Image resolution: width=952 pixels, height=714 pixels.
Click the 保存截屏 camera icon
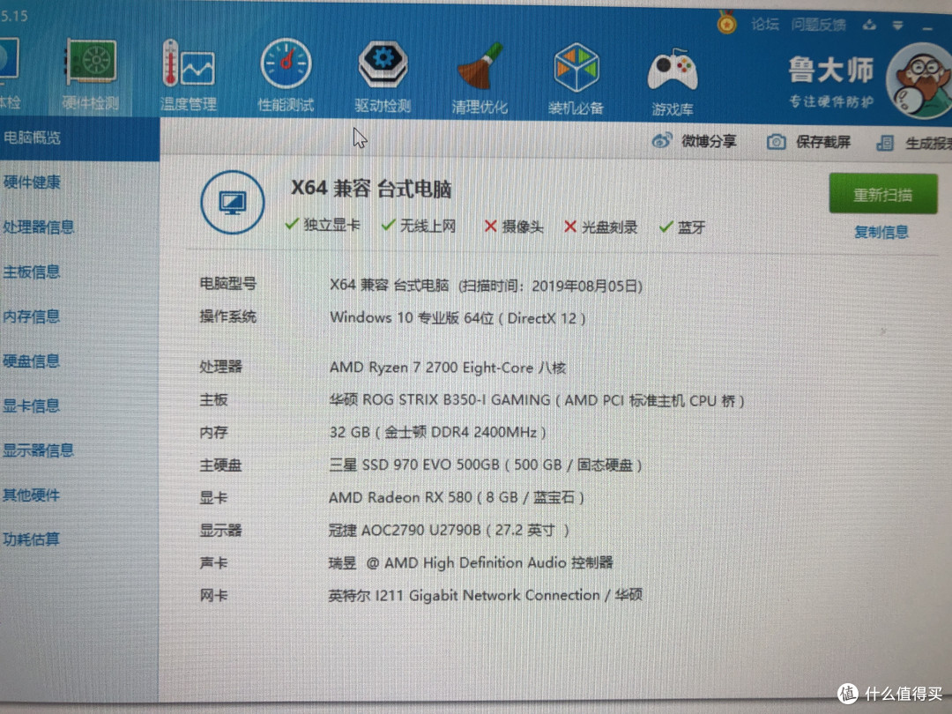point(776,142)
